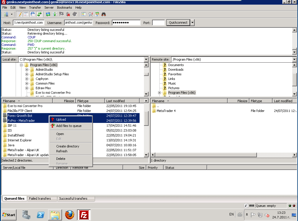Click the network tray icon
Screen dimensions: 298x221
pyautogui.click(x=260, y=215)
